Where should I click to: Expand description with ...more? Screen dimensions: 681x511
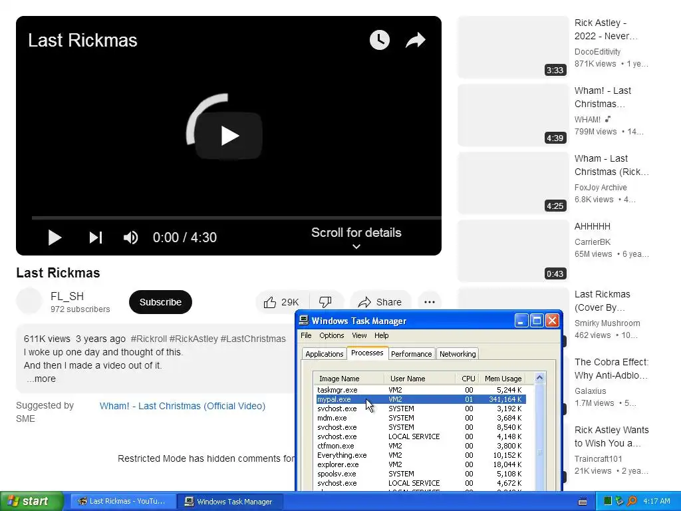pyautogui.click(x=41, y=379)
